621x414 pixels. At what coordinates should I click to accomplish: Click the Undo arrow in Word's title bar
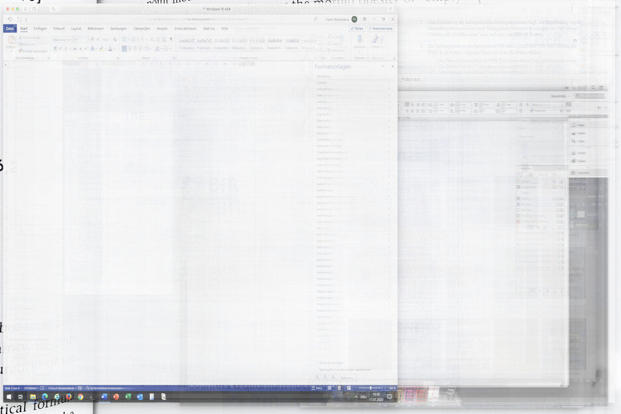coord(9,19)
